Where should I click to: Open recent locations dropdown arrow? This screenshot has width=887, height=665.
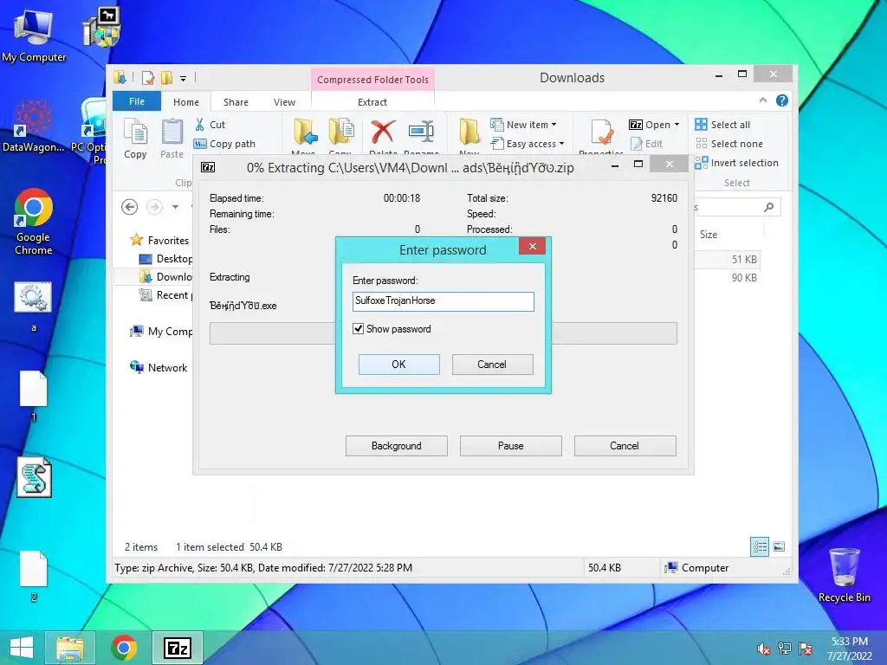(x=175, y=207)
